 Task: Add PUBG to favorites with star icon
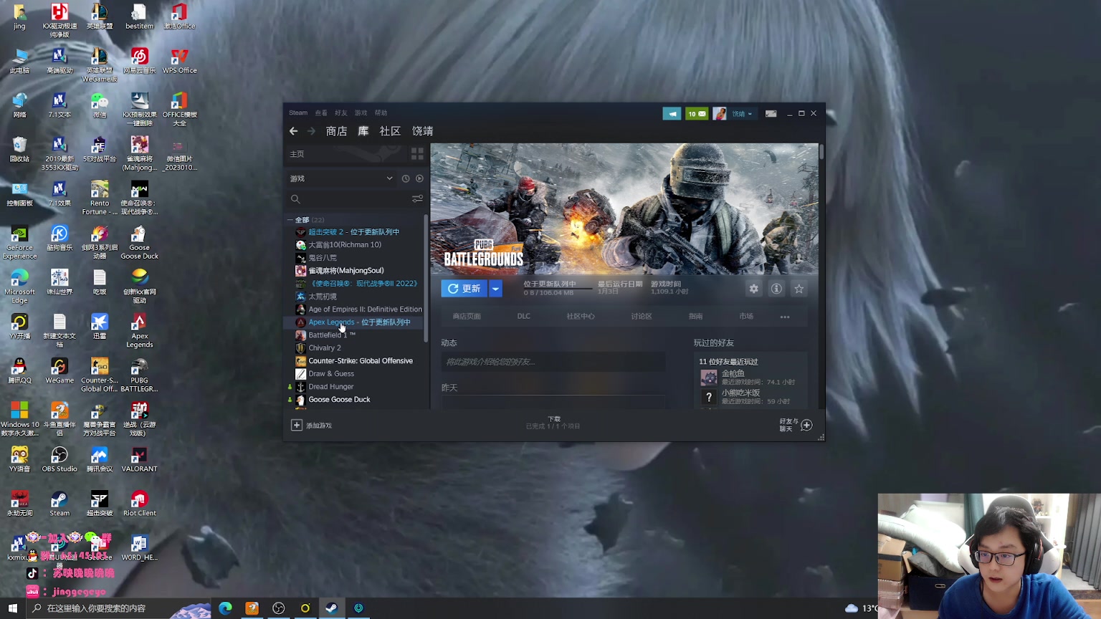tap(799, 289)
